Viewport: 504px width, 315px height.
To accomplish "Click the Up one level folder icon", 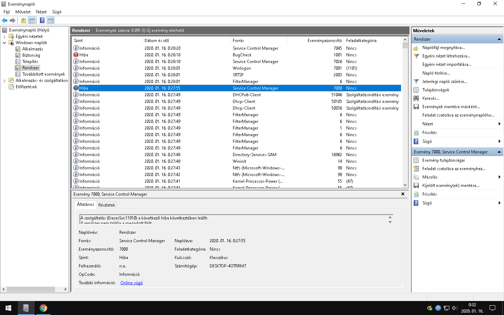I will (x=23, y=20).
